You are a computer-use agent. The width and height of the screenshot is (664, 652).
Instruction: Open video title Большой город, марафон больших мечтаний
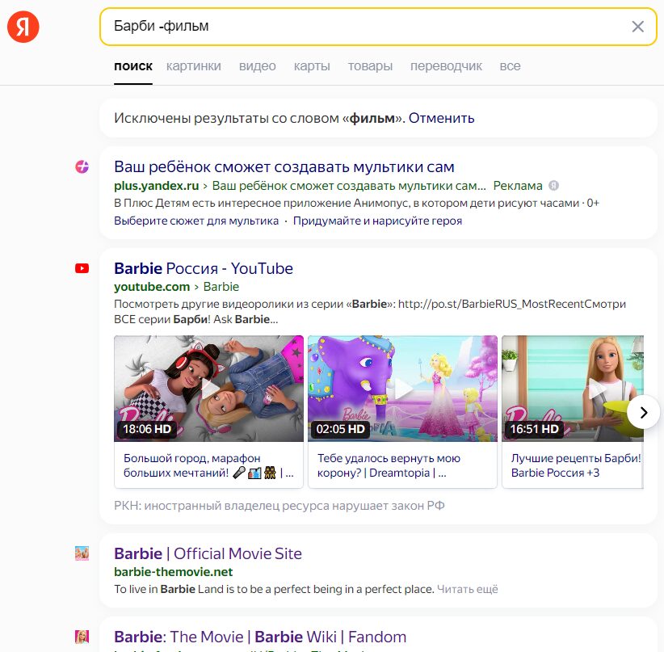pos(208,465)
